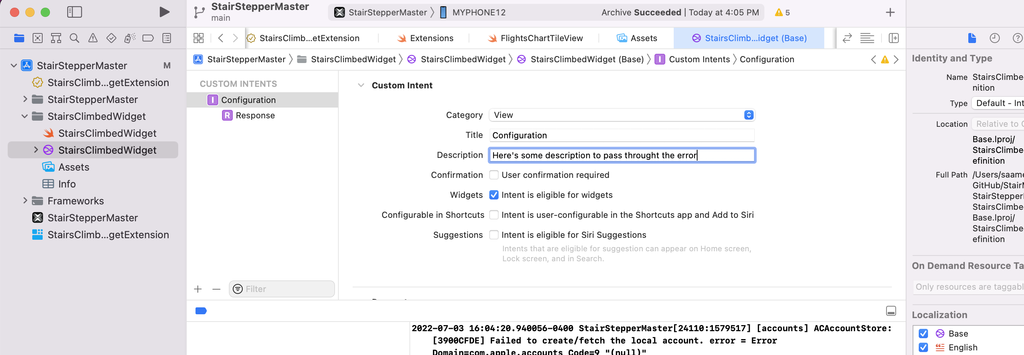The height and width of the screenshot is (355, 1024).
Task: Enable User confirmation required checkbox
Action: coord(494,175)
